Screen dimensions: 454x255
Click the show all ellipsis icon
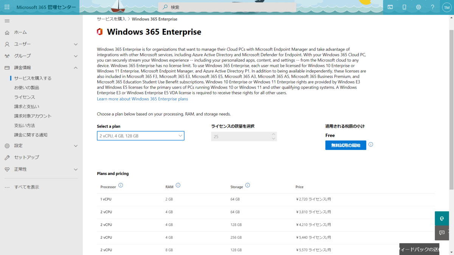click(x=7, y=187)
